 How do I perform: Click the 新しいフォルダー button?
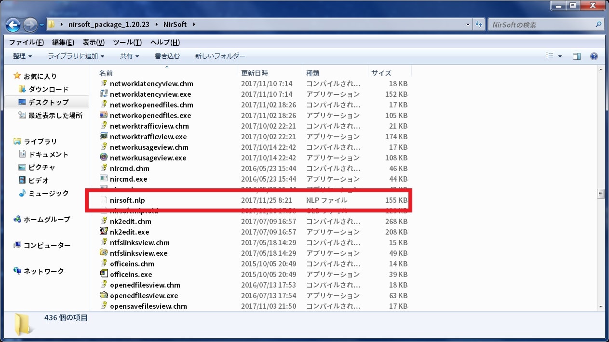click(220, 56)
